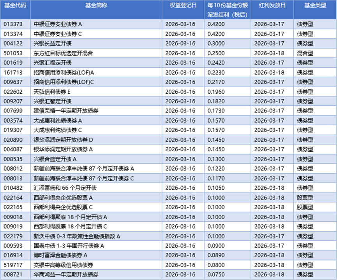Select dividend value 0.2420

tap(216, 63)
